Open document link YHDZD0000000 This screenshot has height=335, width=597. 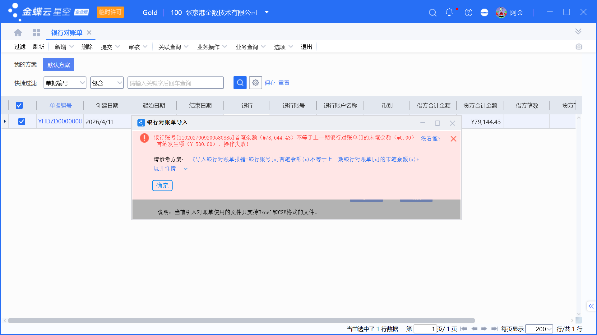pos(60,122)
